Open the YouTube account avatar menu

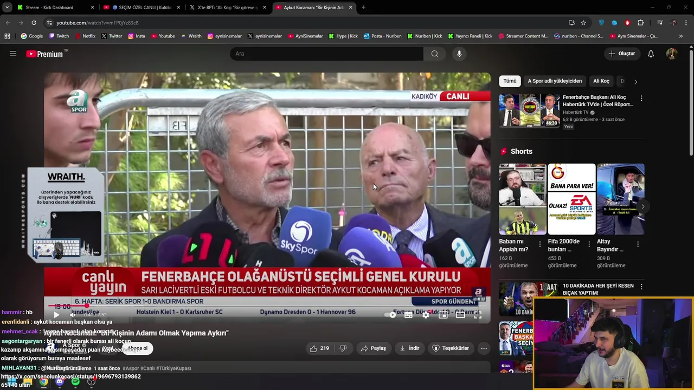pos(671,54)
